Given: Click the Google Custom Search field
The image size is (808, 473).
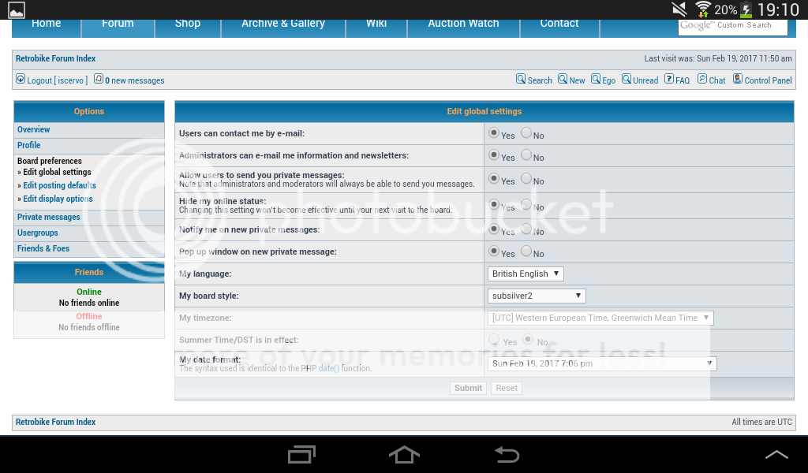Looking at the screenshot, I should (733, 26).
